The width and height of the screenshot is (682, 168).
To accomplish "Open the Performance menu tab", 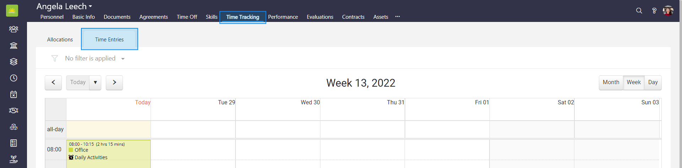I will tap(283, 17).
